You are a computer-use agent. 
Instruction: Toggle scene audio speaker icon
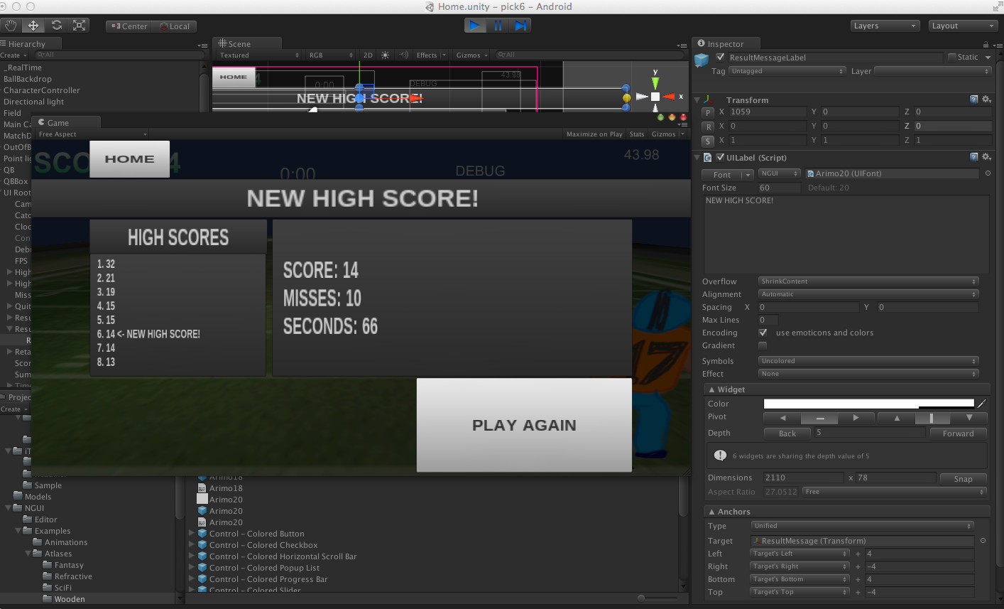(404, 55)
